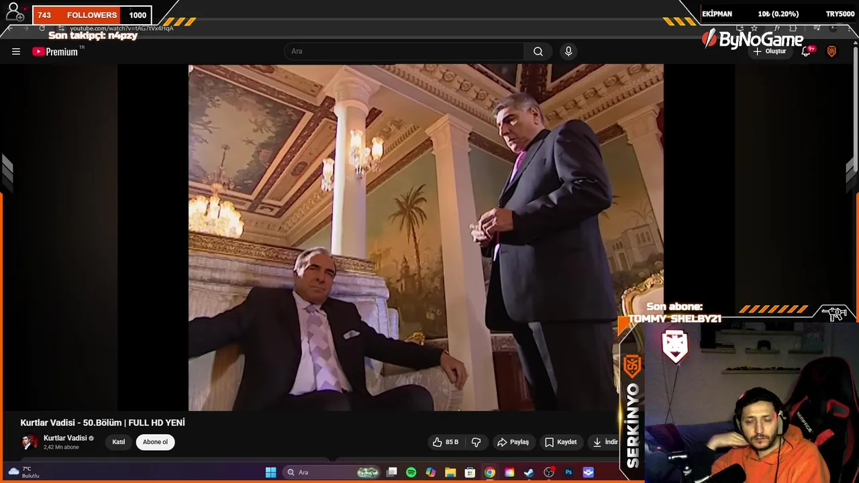The width and height of the screenshot is (859, 483).
Task: Open the pink gradient app on taskbar
Action: (509, 472)
